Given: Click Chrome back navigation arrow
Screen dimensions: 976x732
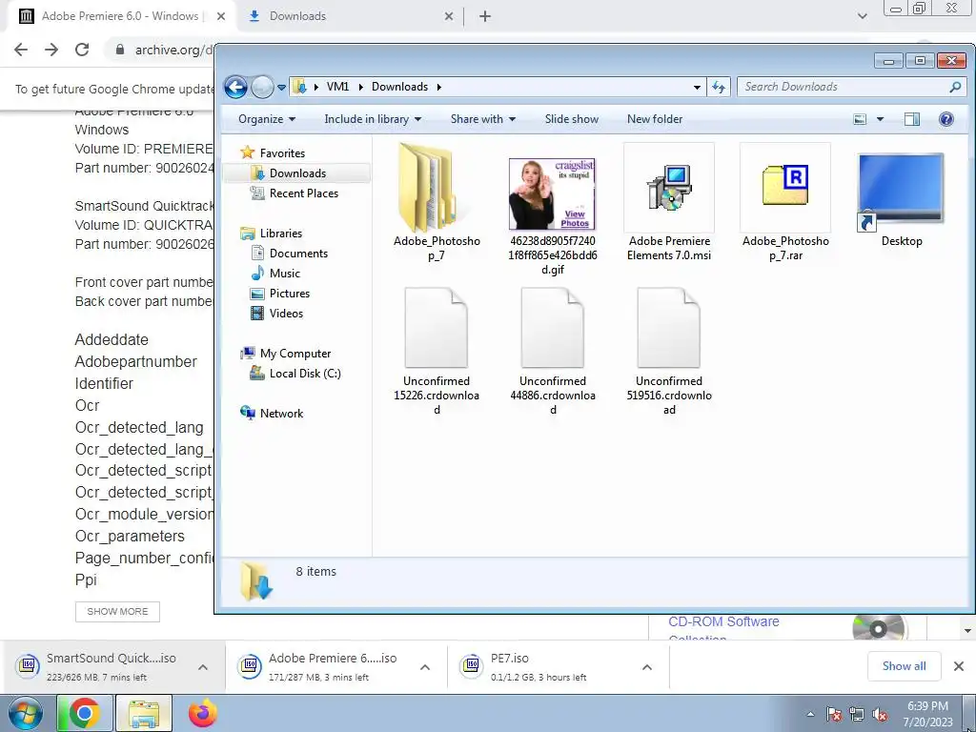Looking at the screenshot, I should 21,50.
